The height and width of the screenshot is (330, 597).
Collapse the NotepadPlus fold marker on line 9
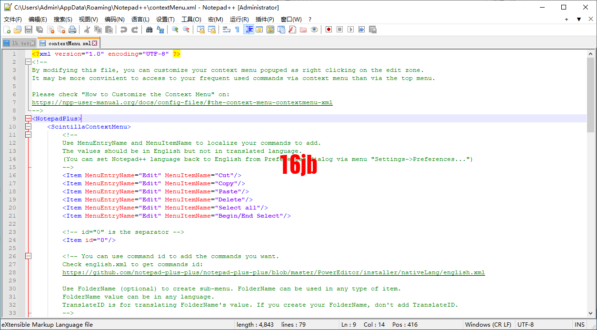(x=28, y=119)
